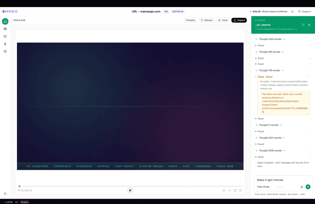Click the _url_source name
This screenshot has width=315, height=204.
[263, 25]
